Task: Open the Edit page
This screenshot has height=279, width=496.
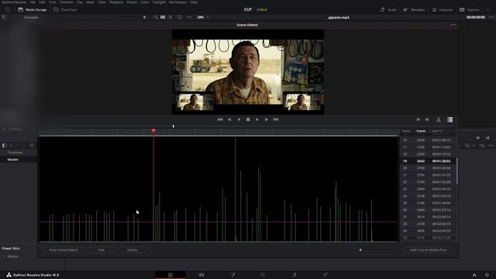Action: tap(232, 275)
